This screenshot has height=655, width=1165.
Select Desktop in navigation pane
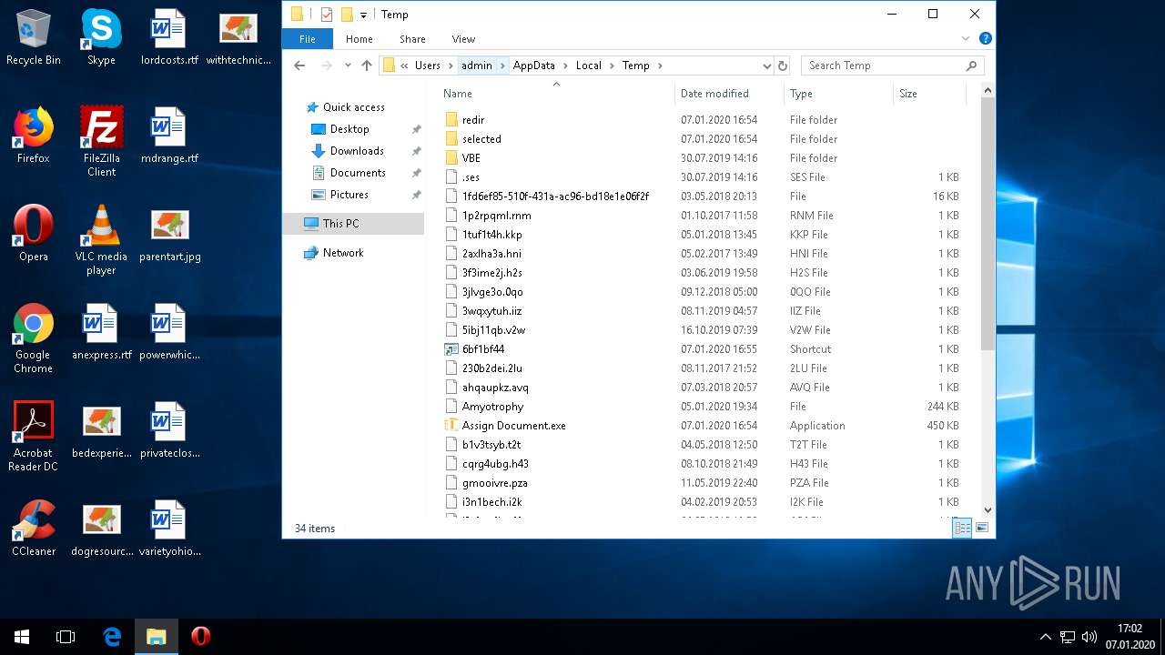point(349,129)
